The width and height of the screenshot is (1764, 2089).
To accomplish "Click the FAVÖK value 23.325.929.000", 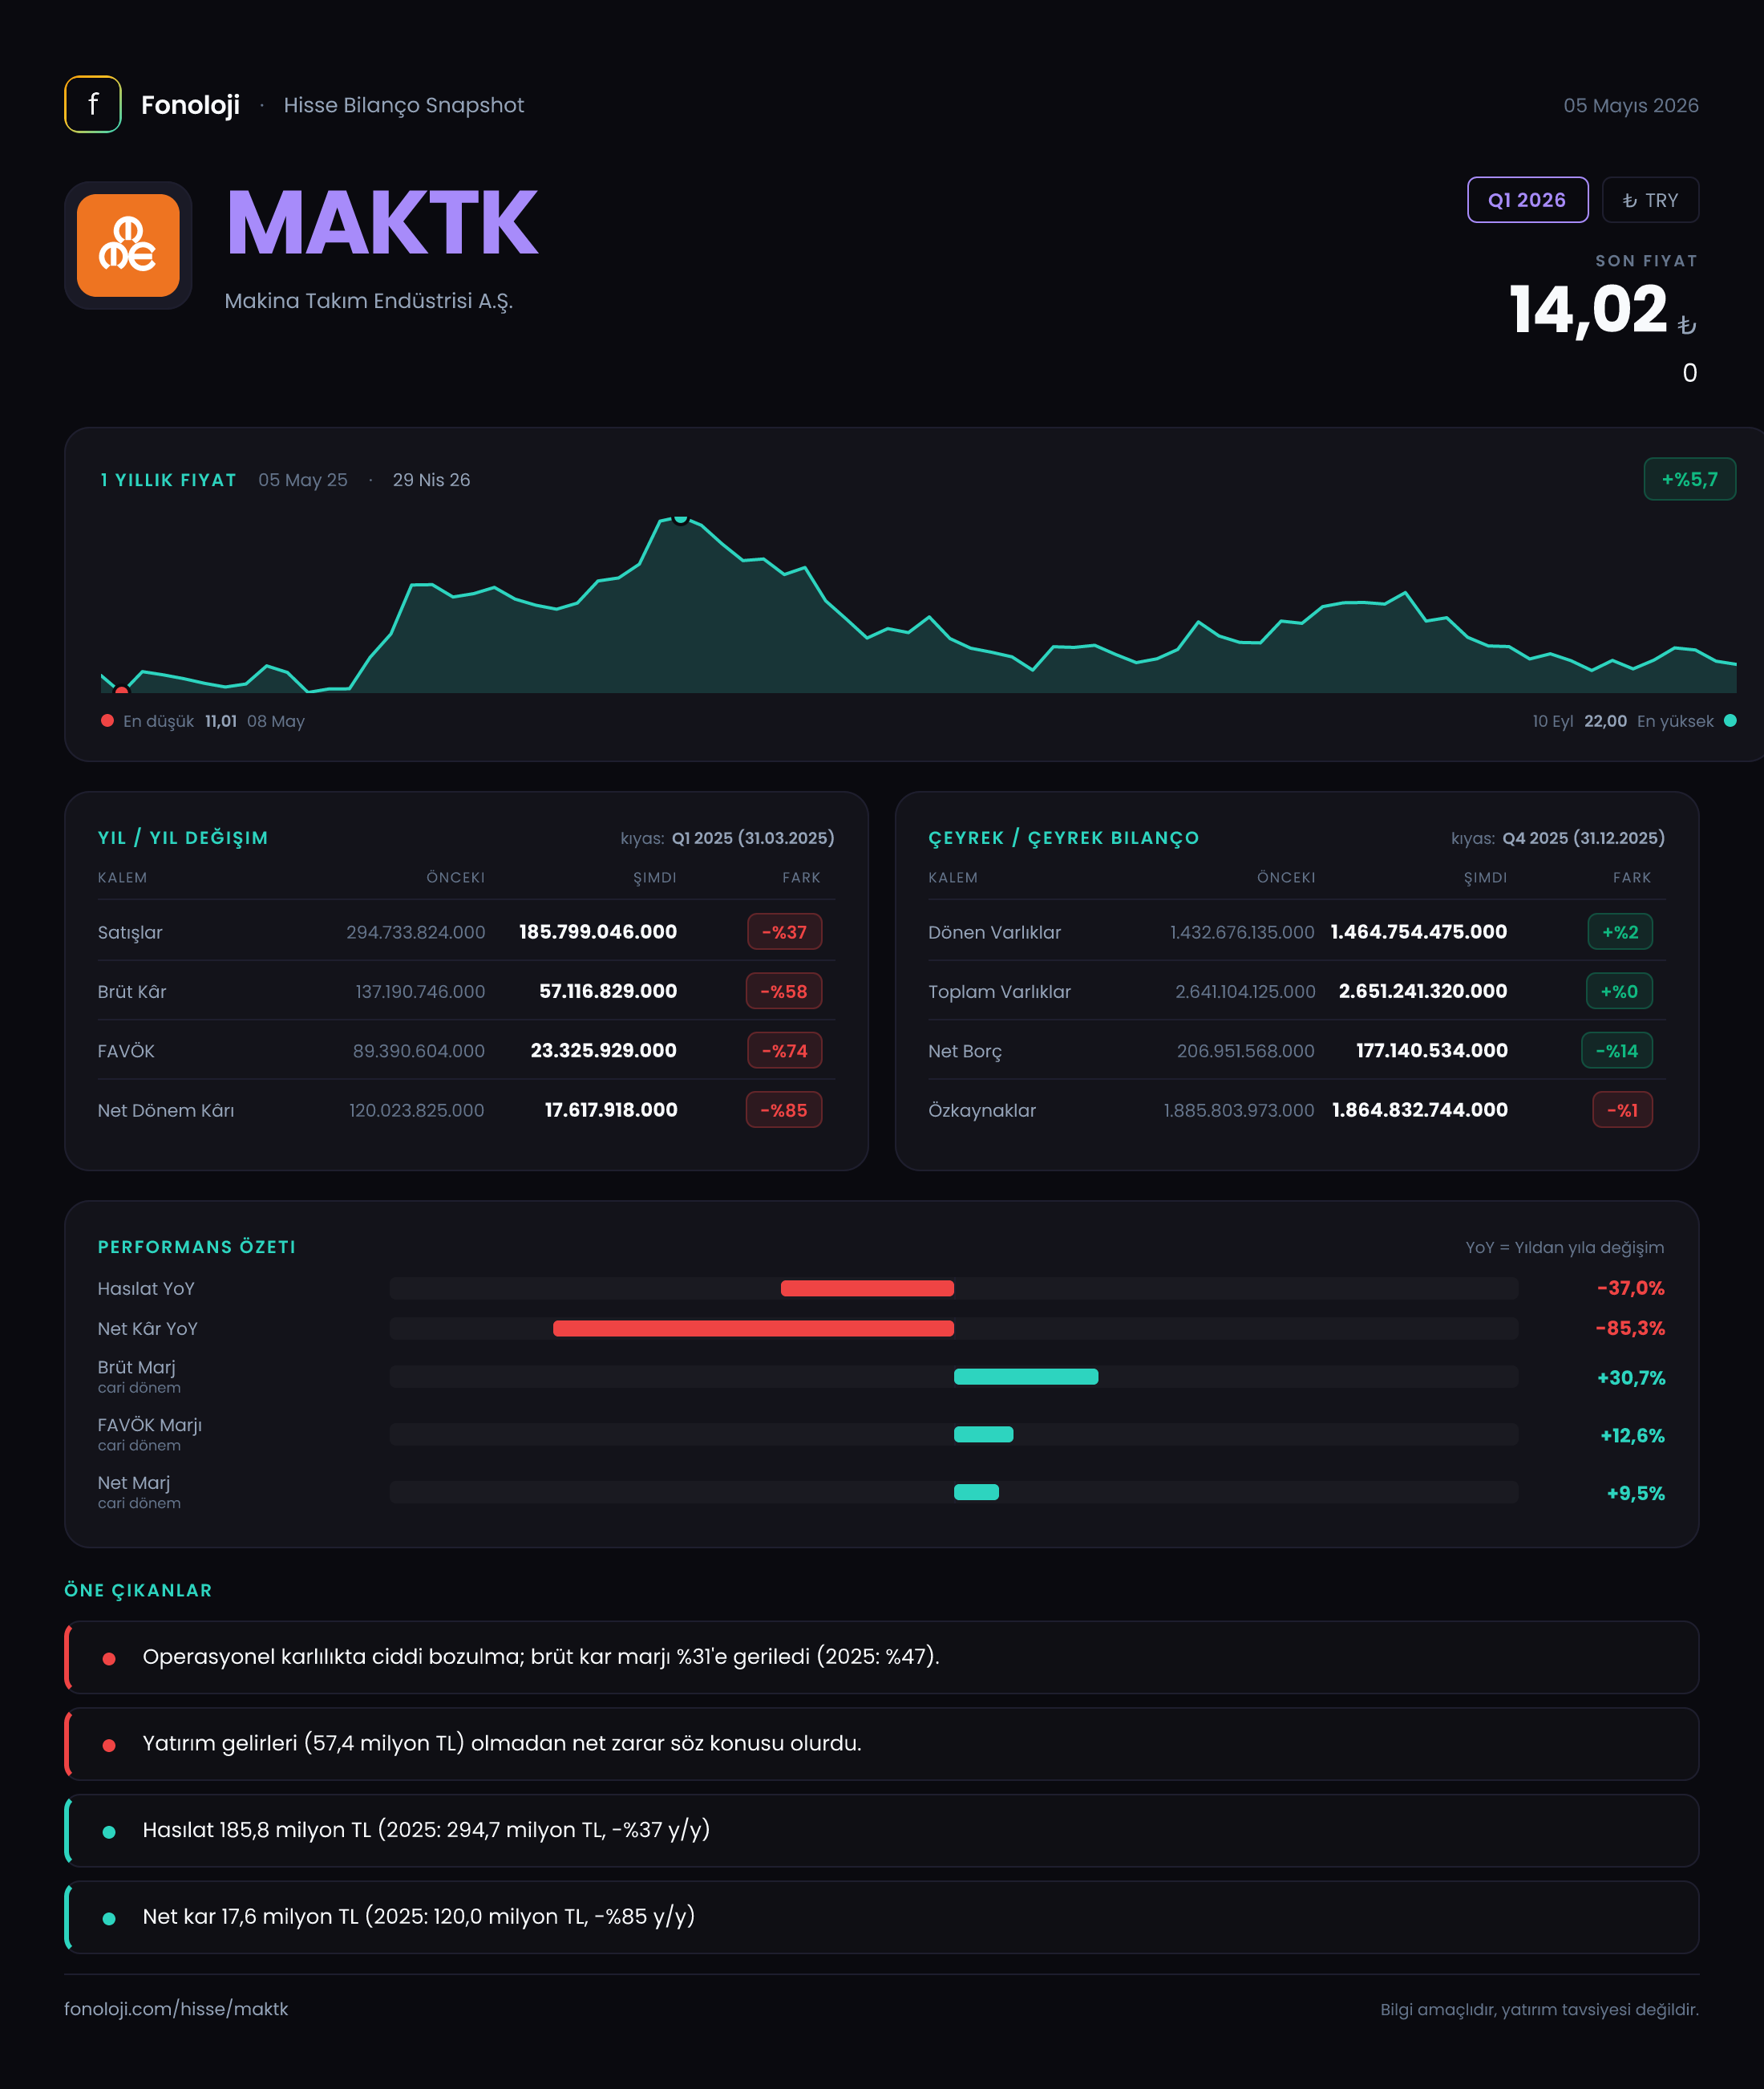I will tap(603, 1050).
